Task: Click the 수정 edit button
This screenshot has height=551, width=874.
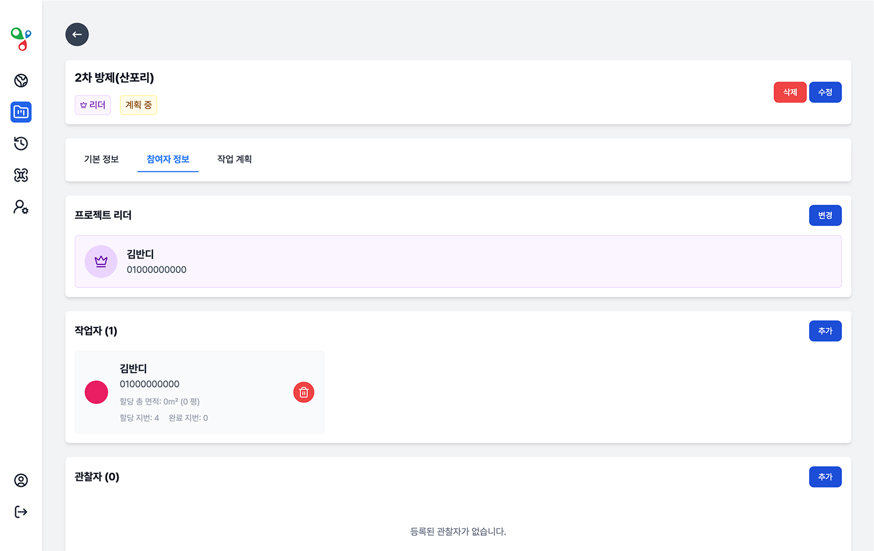Action: (x=825, y=92)
